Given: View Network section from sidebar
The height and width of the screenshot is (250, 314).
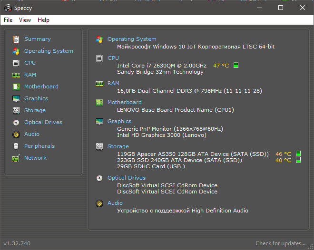Looking at the screenshot, I should click(36, 158).
